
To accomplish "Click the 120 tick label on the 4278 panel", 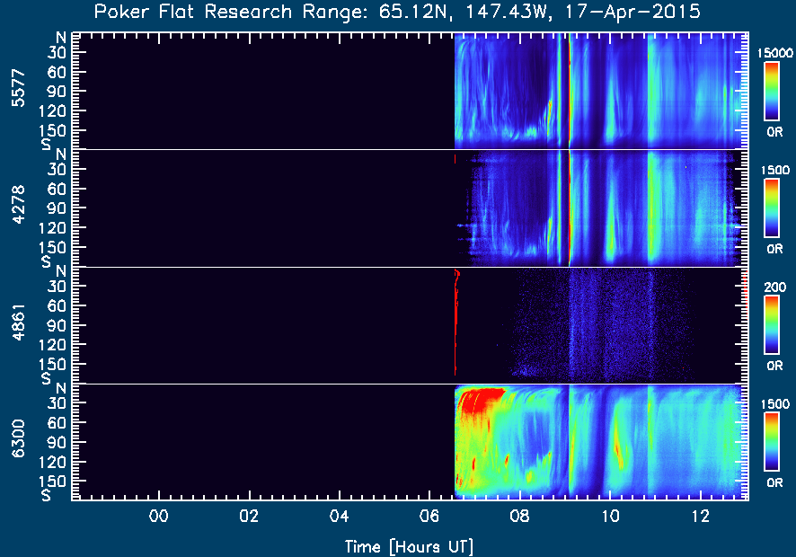I will point(53,228).
